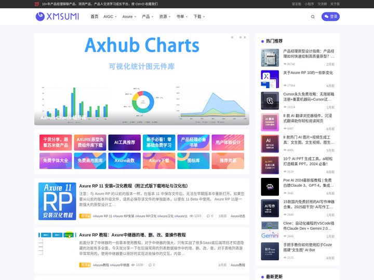
Task: Open 10个 AI PPT 生成工具 article
Action: coord(308,161)
